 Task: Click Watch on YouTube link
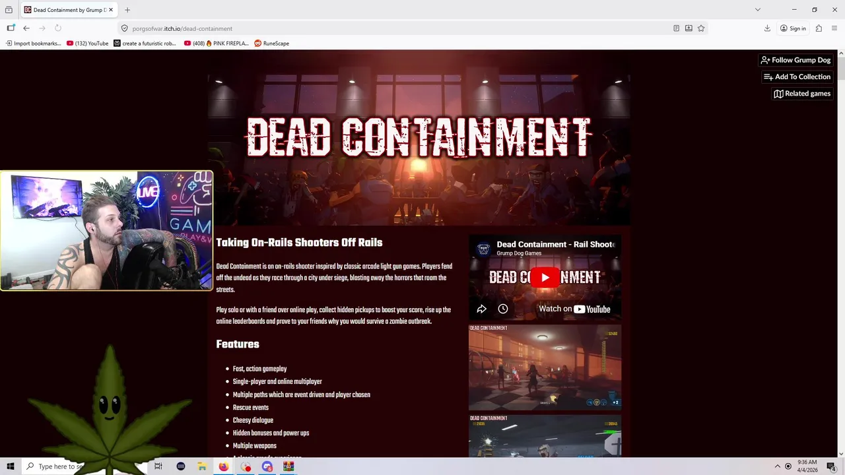point(574,309)
